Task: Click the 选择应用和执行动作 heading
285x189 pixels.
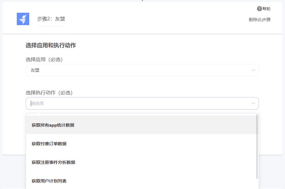Action: pos(51,45)
